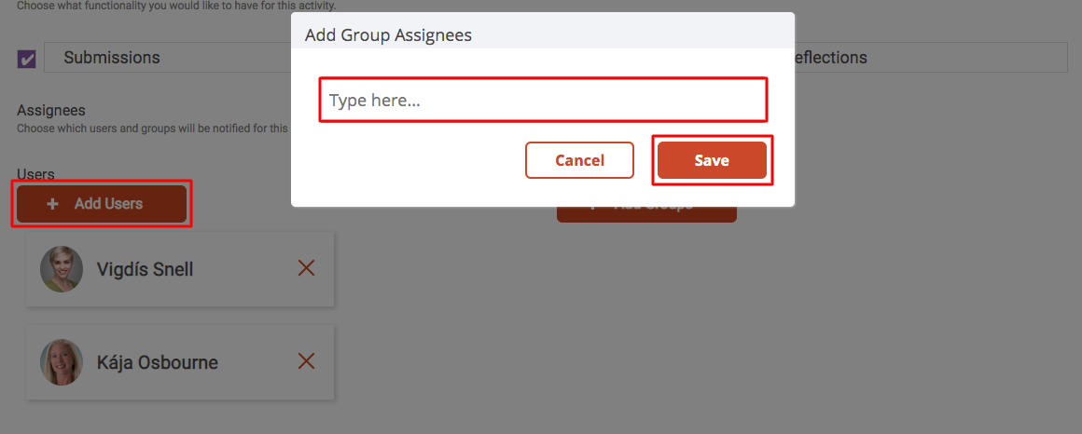1082x434 pixels.
Task: Click the assignee notification description text
Action: (152, 129)
